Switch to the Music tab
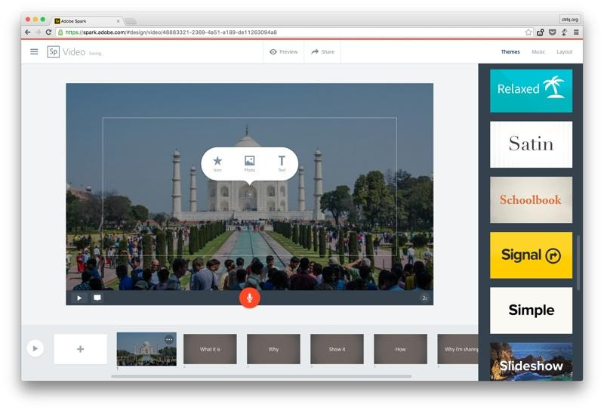604x411 pixels. 538,51
